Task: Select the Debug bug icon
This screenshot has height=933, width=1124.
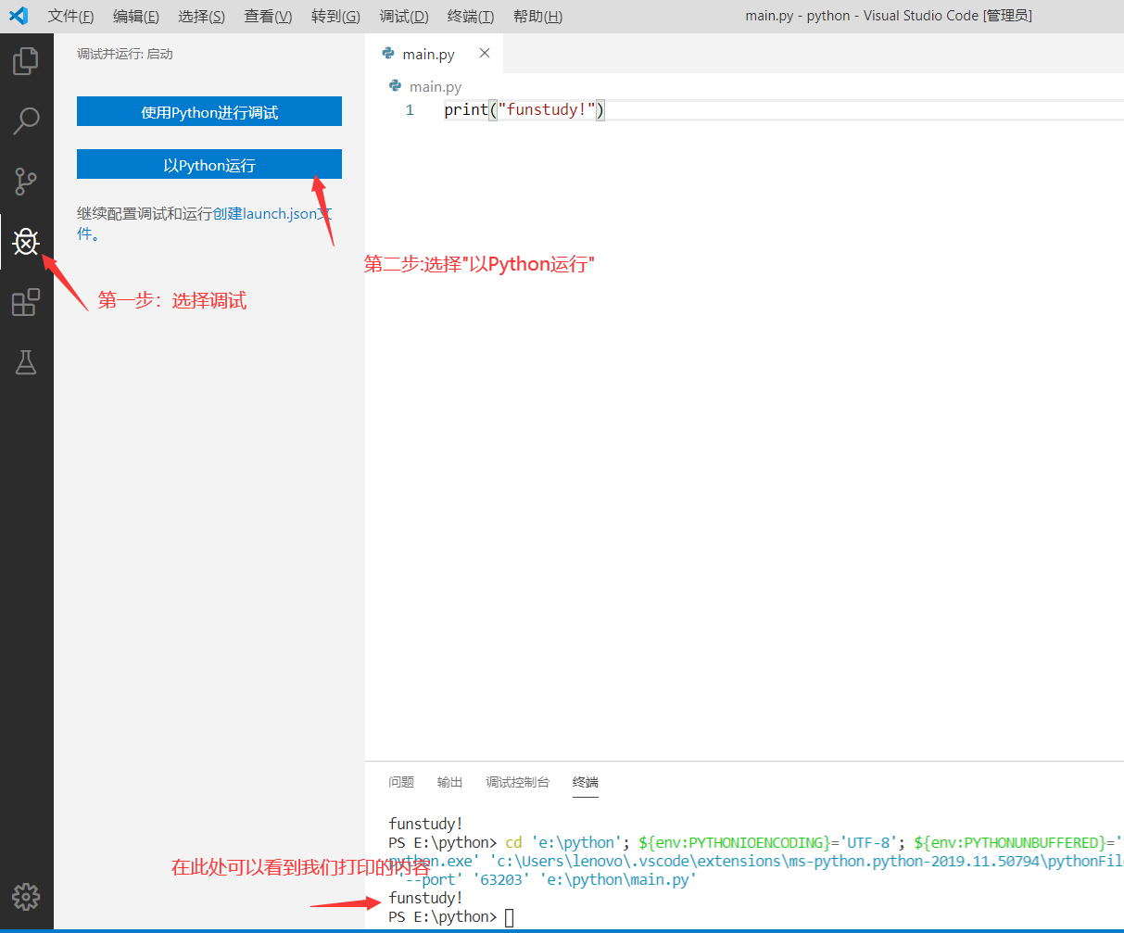Action: (x=26, y=242)
